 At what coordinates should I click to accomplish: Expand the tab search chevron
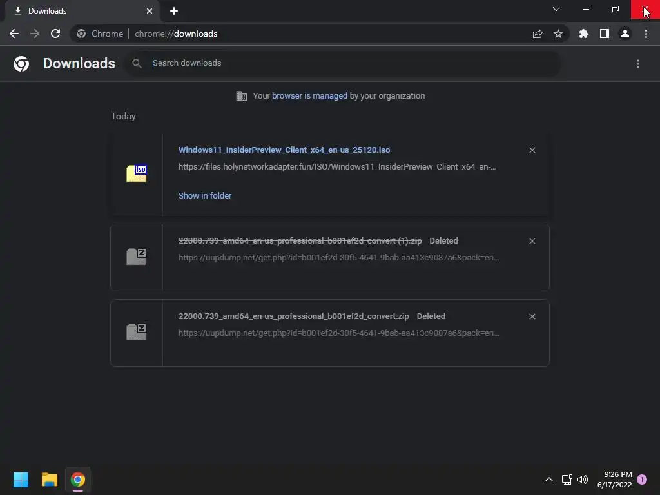(x=556, y=9)
